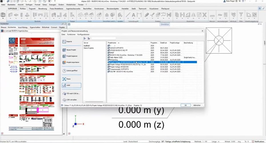Click the Reports icon in dialog sidebar
The height and width of the screenshot is (143, 266).
(64, 42)
